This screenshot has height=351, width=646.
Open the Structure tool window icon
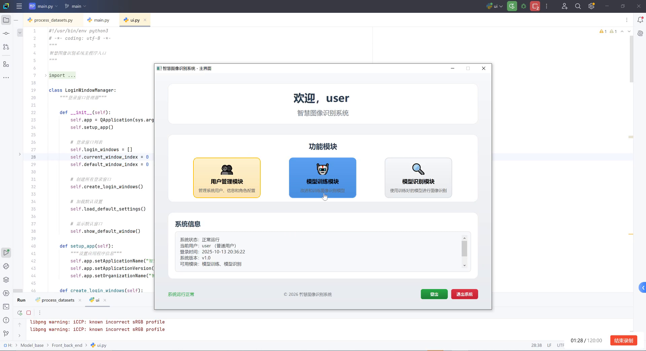pyautogui.click(x=6, y=64)
